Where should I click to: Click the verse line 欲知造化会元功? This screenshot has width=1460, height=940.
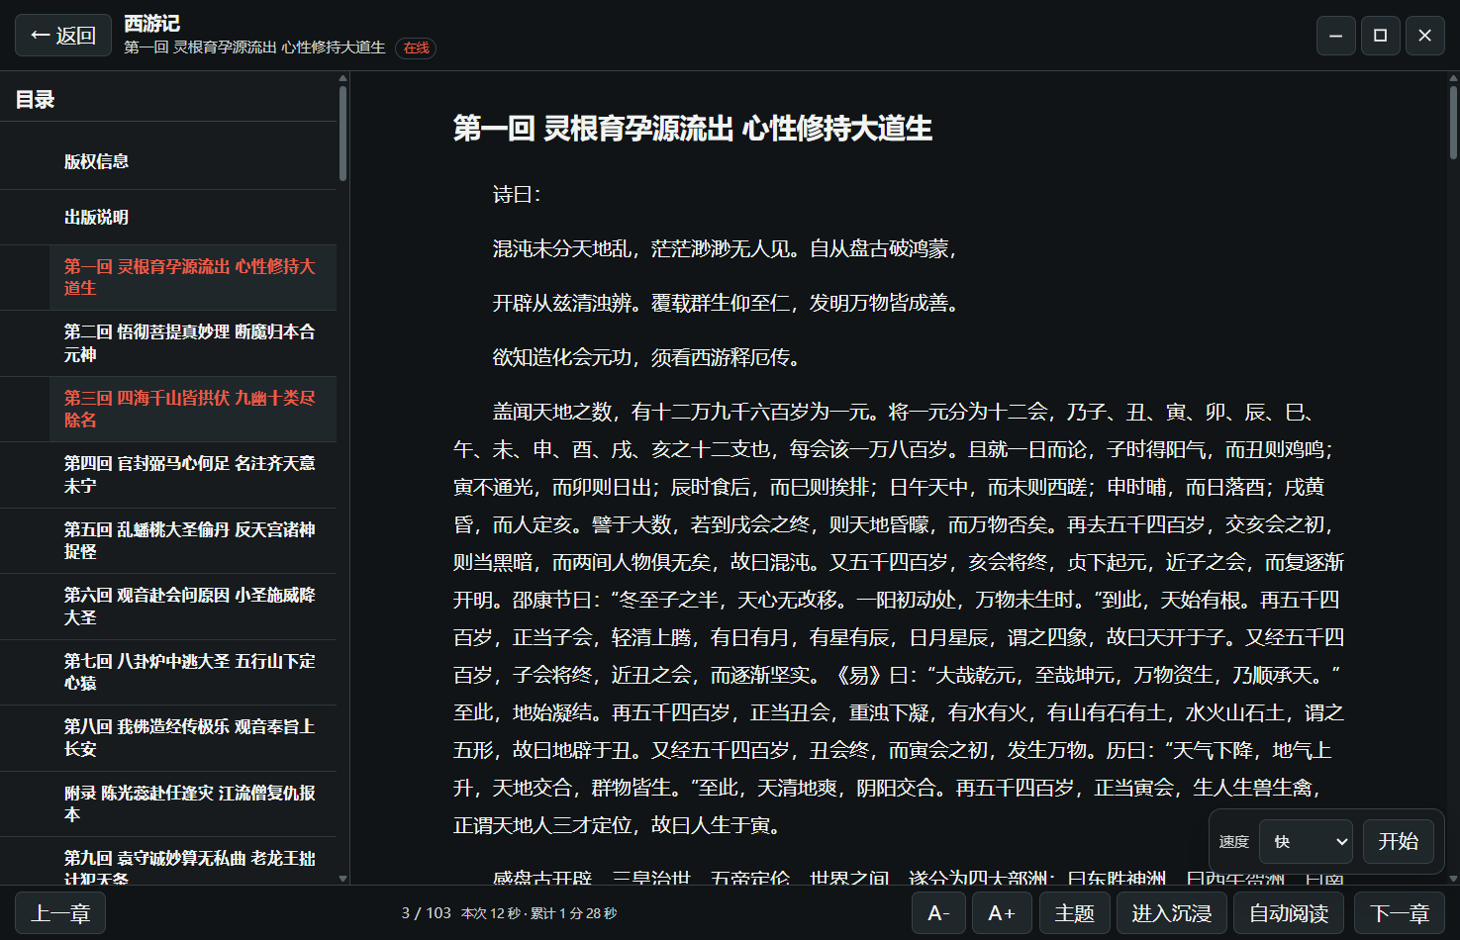tap(646, 357)
